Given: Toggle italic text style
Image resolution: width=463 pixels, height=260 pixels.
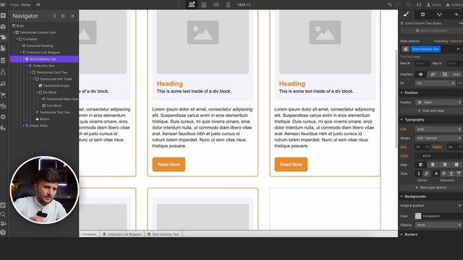Looking at the screenshot, I should click(426, 173).
